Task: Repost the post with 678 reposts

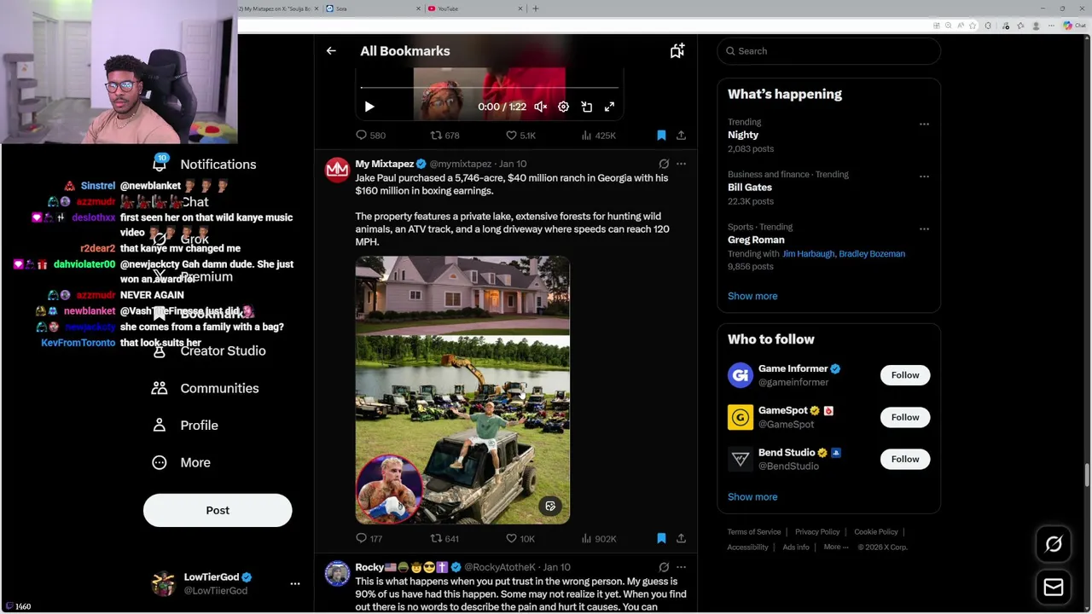Action: 444,136
